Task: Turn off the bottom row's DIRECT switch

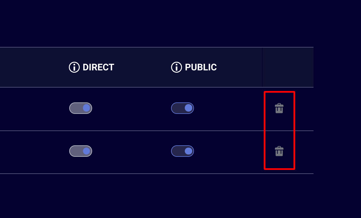Action: tap(81, 151)
